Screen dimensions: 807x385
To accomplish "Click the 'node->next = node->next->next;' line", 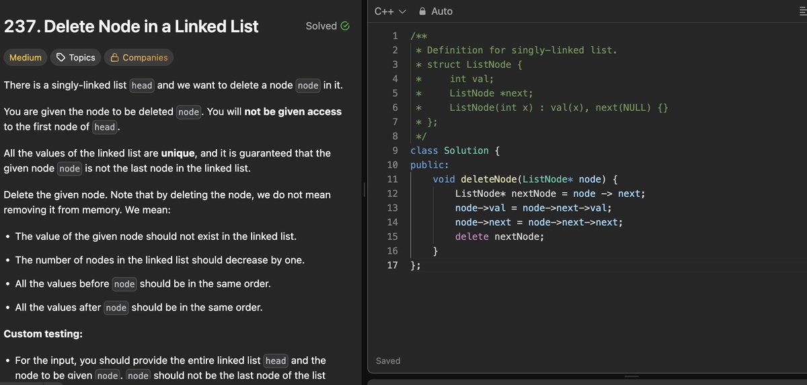I will (539, 222).
